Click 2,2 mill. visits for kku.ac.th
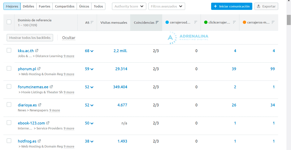The width and height of the screenshot is (291, 150). point(120,51)
